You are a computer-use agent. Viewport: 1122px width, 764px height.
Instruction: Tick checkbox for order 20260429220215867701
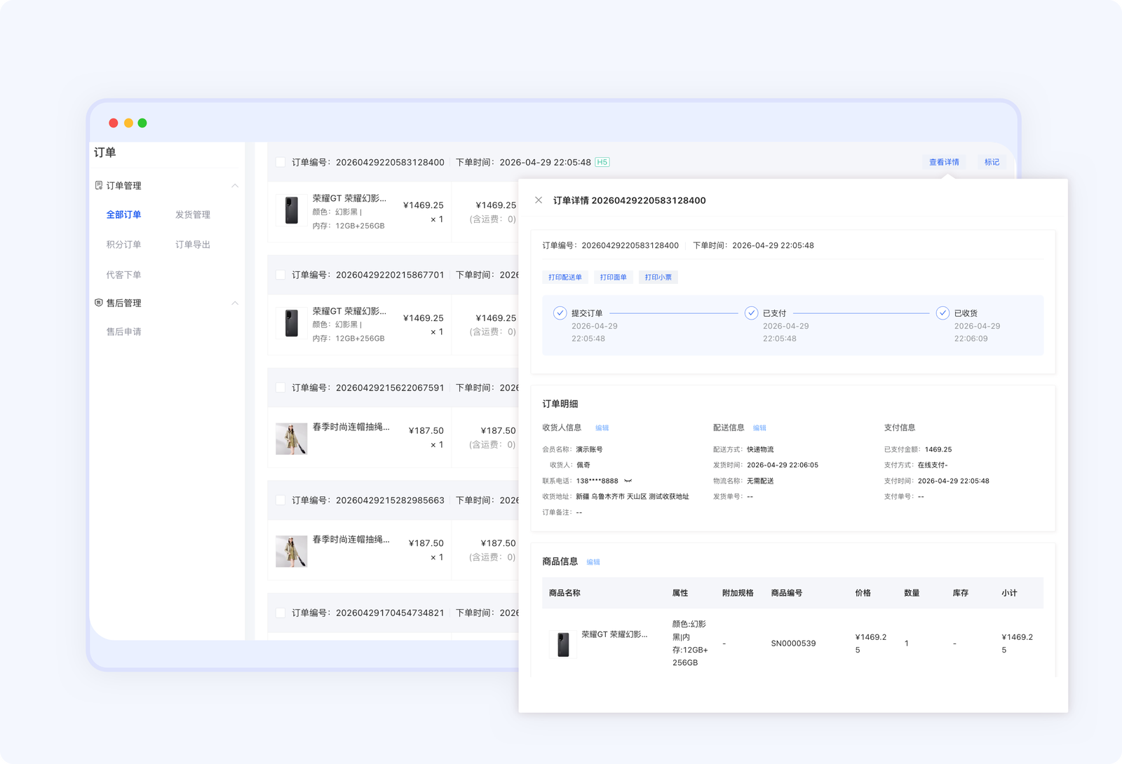280,275
